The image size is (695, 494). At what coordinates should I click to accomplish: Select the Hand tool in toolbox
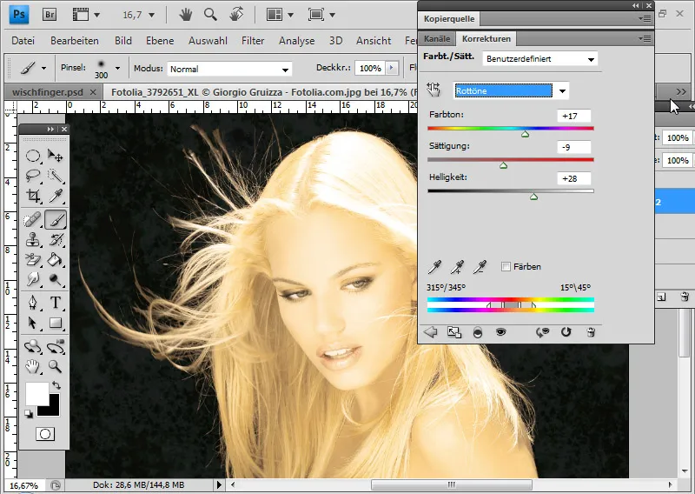(x=33, y=367)
